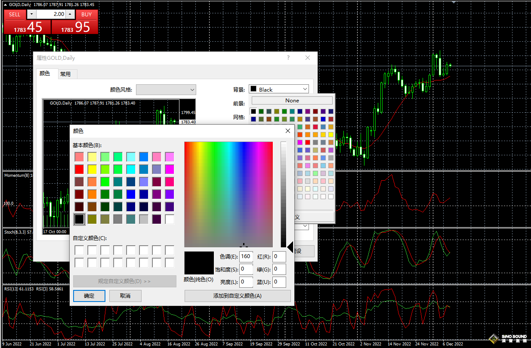Close the 颜色 color picker dialog

pos(288,131)
